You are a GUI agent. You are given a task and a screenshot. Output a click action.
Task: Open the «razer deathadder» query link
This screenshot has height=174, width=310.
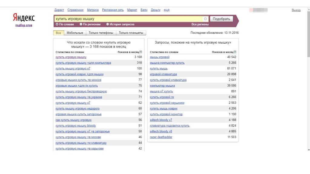tap(161, 137)
